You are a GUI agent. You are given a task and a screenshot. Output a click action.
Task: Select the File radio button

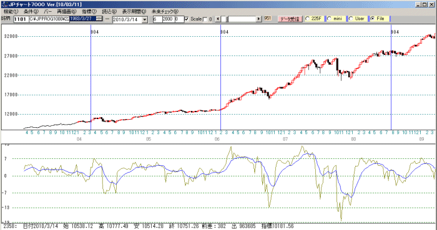[373, 19]
